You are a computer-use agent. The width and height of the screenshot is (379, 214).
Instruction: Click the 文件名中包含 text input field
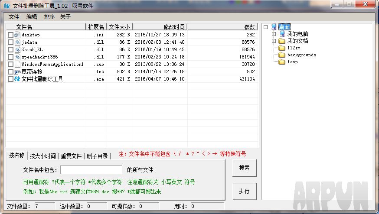[x=91, y=170]
